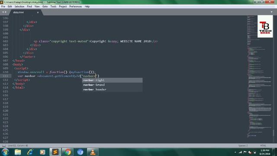Open Google Chrome from taskbar

pyautogui.click(x=68, y=152)
